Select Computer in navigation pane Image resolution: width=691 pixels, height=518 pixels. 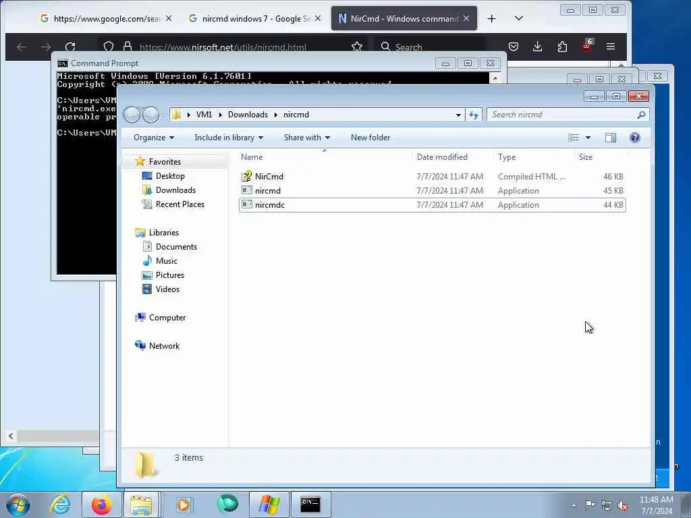click(167, 318)
